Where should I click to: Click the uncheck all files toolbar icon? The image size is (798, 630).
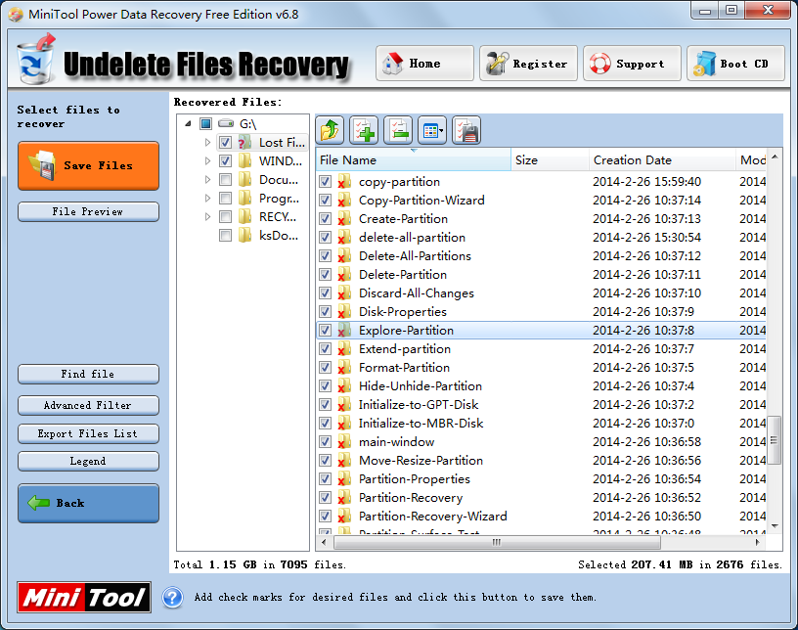coord(398,130)
